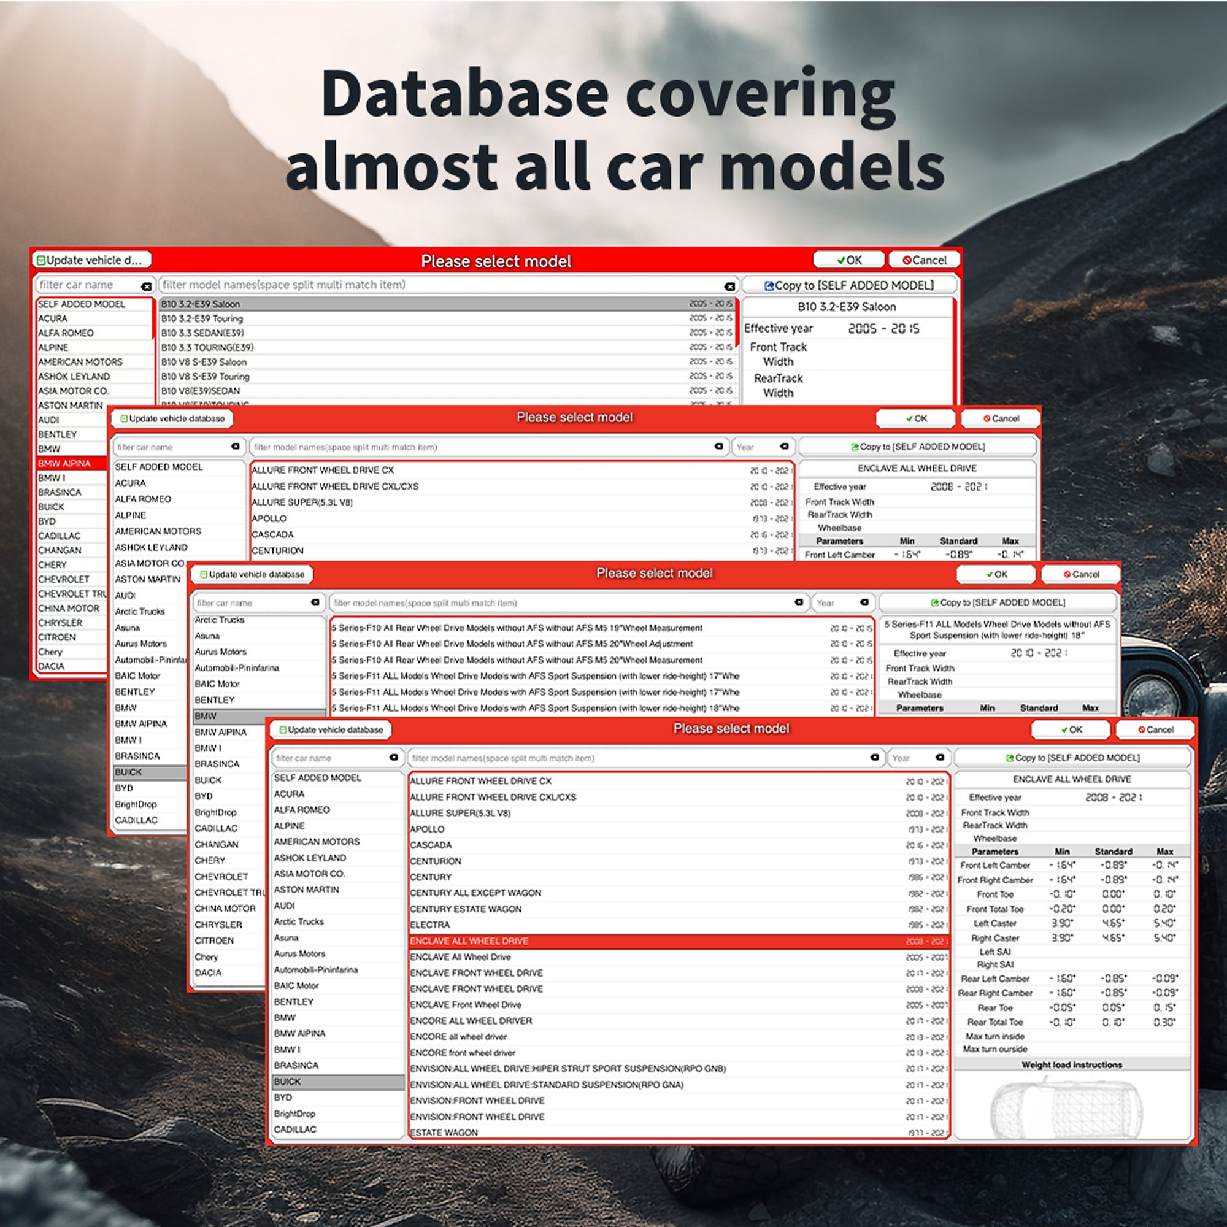Click OK in the 5 Series window
The height and width of the screenshot is (1227, 1227).
pos(996,574)
